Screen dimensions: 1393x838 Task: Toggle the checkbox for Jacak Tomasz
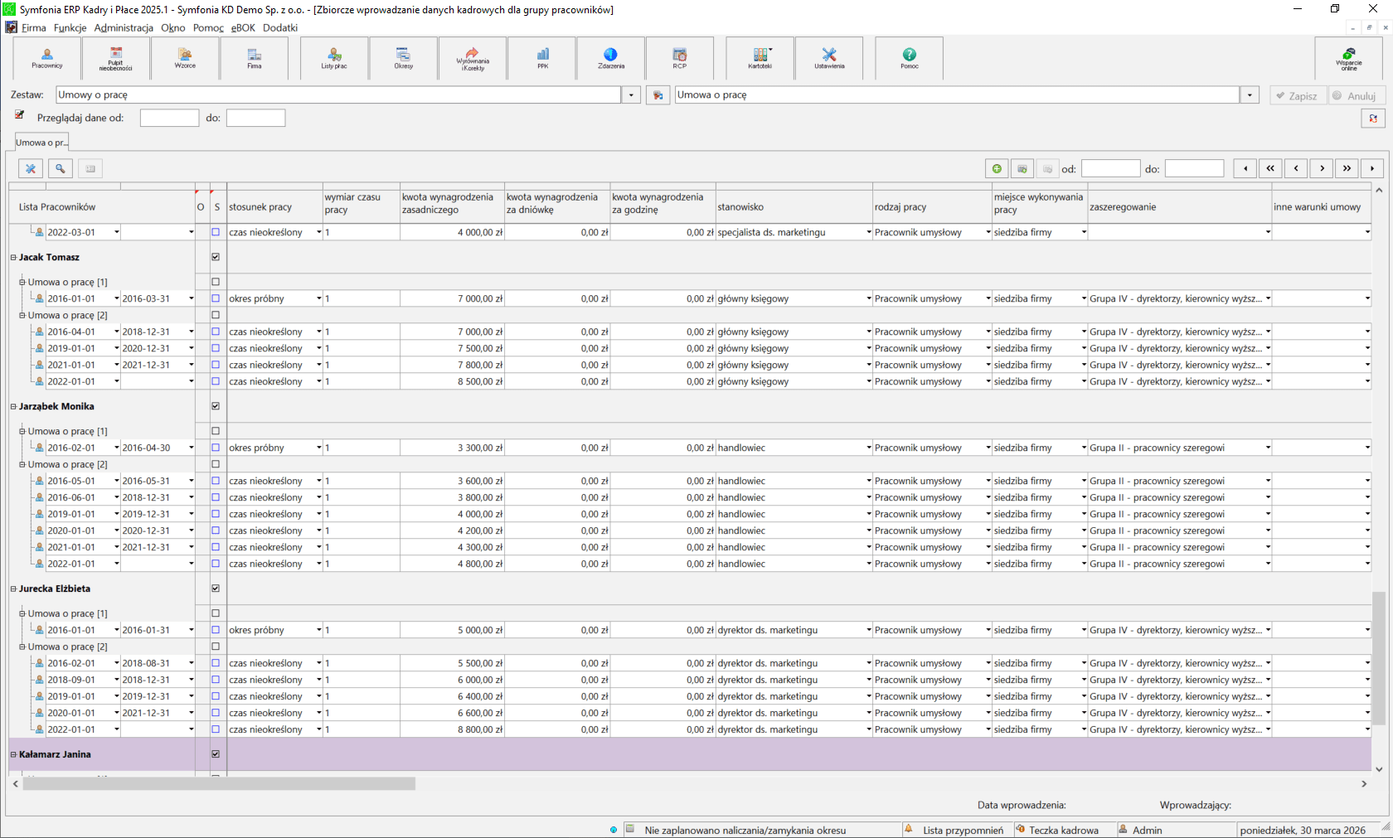[x=216, y=257]
